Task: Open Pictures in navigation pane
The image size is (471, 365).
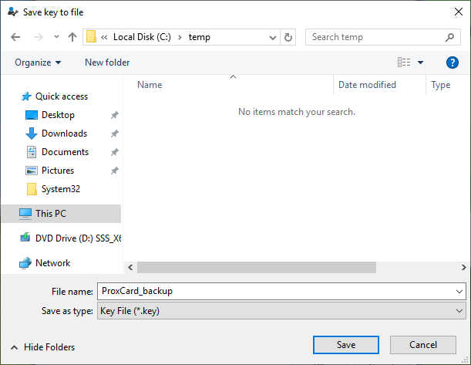Action: click(x=58, y=171)
